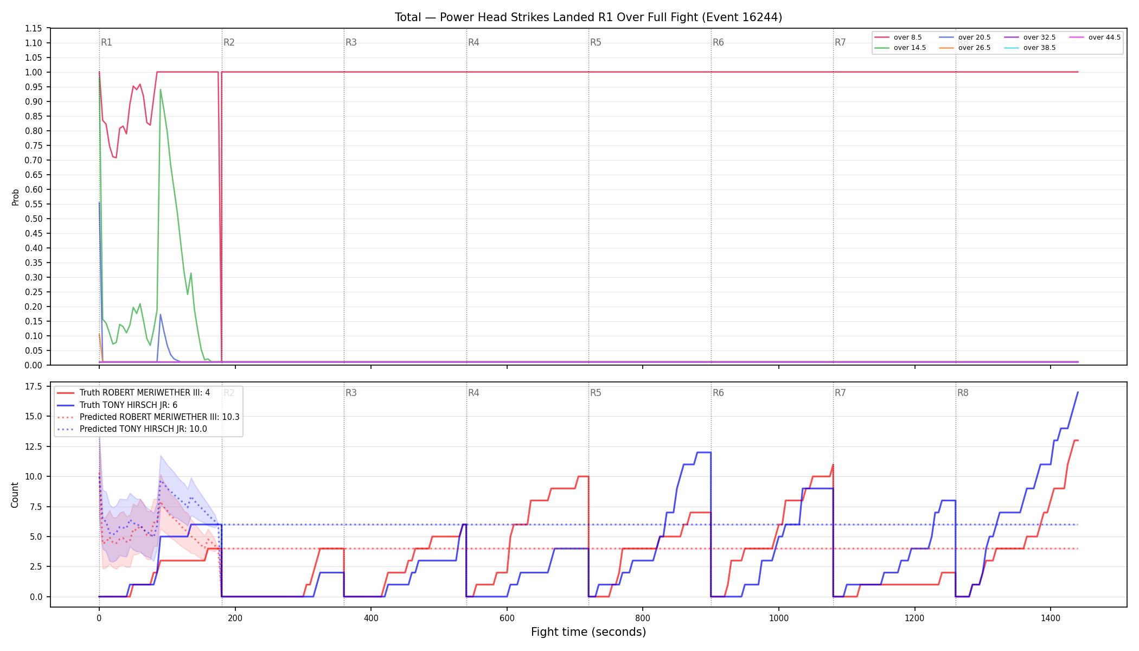The height and width of the screenshot is (651, 1139).
Task: Click the 7.5 tick on the Count axis
Action: pos(36,507)
